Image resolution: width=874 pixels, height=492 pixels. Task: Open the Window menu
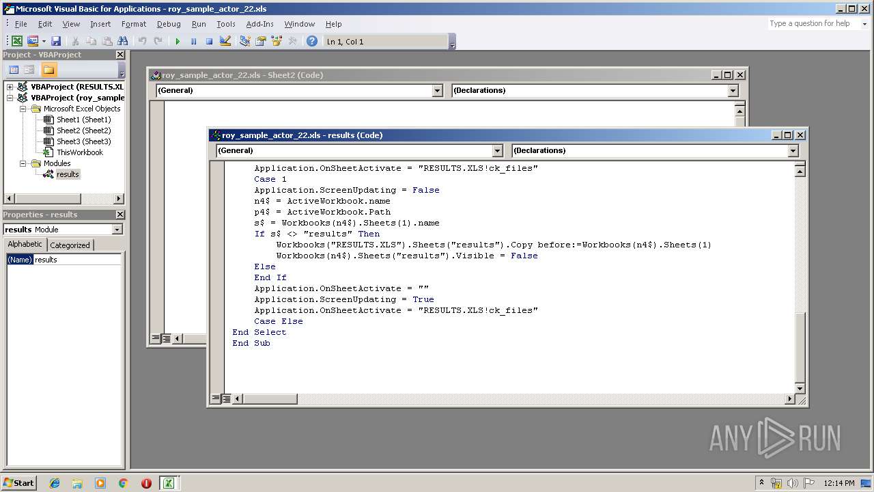point(300,24)
